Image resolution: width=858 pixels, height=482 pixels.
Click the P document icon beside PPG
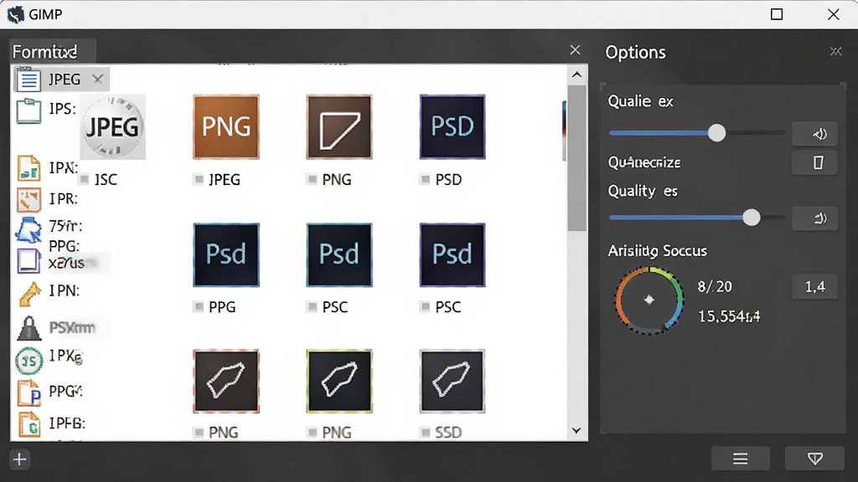29,392
